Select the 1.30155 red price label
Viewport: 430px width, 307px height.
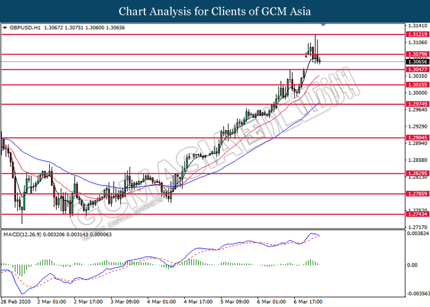pyautogui.click(x=417, y=84)
